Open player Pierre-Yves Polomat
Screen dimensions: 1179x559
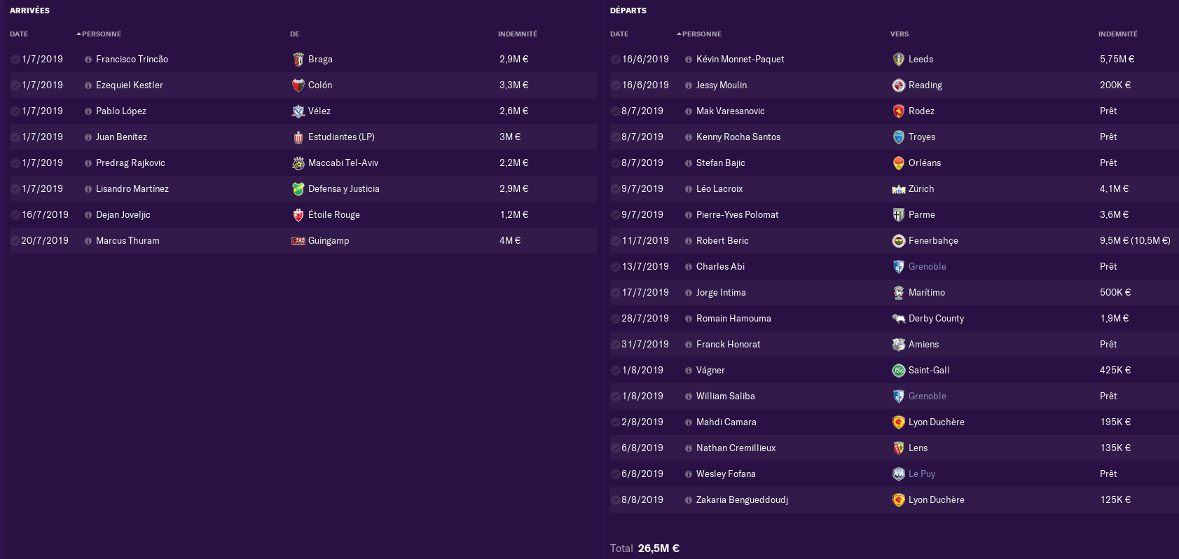point(737,215)
